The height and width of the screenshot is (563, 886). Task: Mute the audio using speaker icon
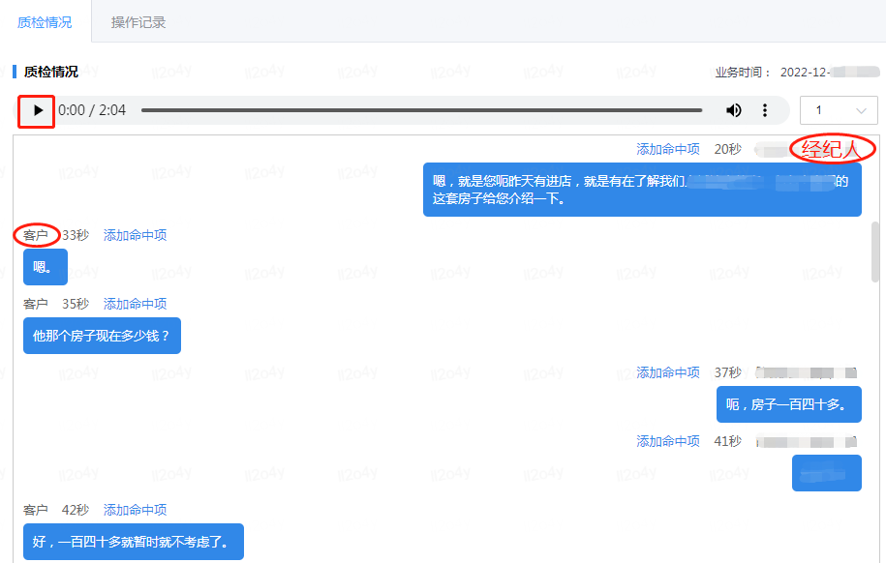click(734, 110)
